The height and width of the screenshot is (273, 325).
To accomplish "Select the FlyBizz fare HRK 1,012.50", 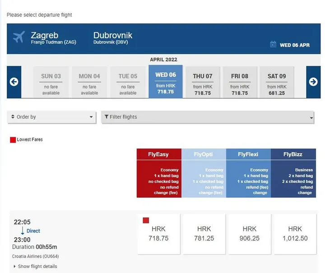I will pos(295,234).
